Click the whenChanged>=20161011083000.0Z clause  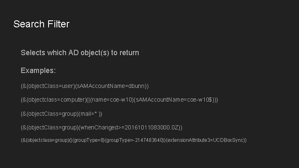point(130,127)
